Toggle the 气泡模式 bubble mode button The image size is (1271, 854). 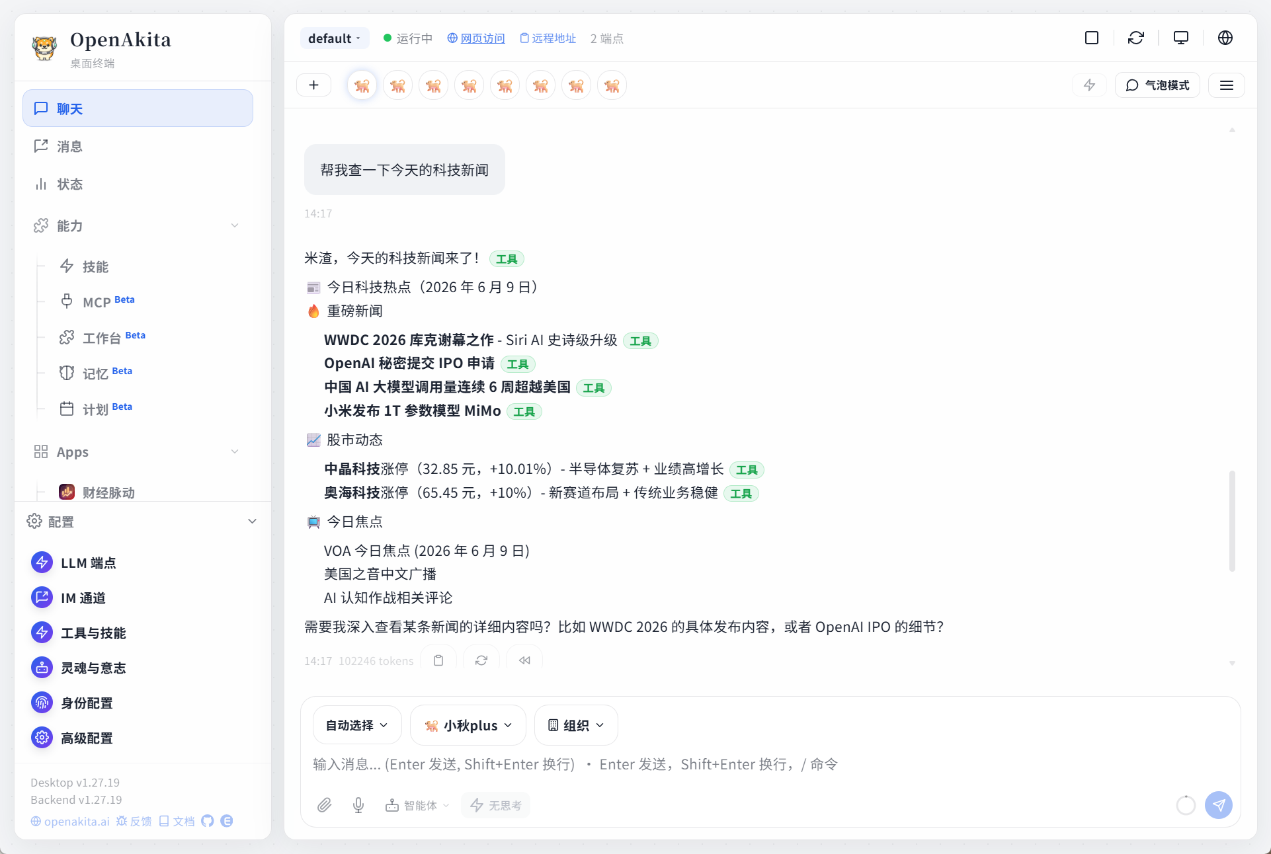click(1157, 85)
